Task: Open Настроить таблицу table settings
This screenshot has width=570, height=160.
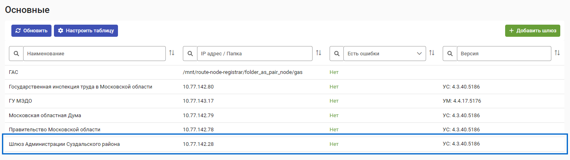Action: coord(86,31)
